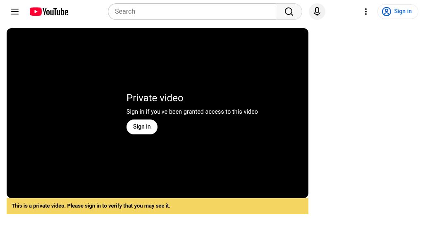Click Sign in under granted access text
This screenshot has height=239, width=425.
pyautogui.click(x=142, y=127)
